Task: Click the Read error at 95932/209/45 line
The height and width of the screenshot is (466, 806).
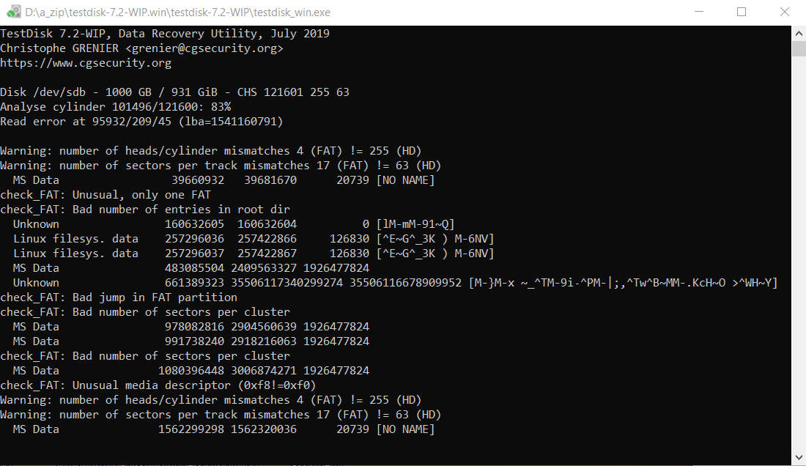Action: tap(141, 121)
